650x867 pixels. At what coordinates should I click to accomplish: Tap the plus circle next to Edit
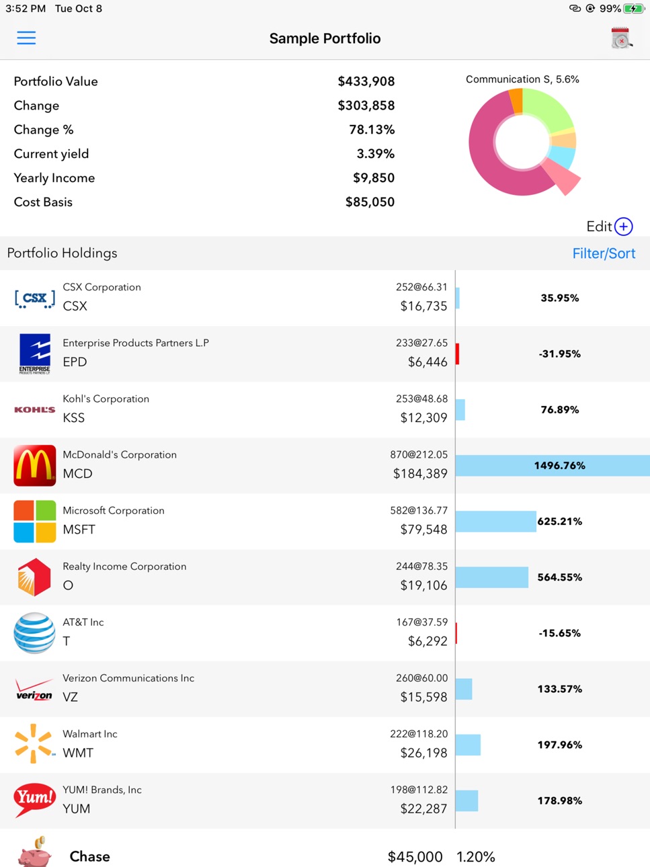point(624,226)
